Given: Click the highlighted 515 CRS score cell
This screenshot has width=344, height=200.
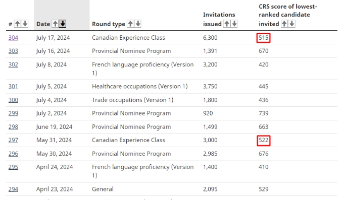Looking at the screenshot, I should pyautogui.click(x=264, y=38).
